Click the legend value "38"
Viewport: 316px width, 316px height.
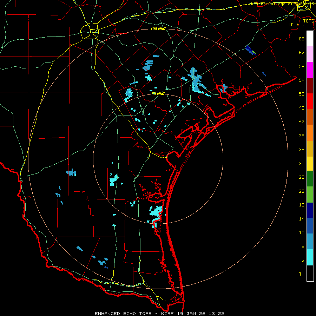tap(302, 136)
